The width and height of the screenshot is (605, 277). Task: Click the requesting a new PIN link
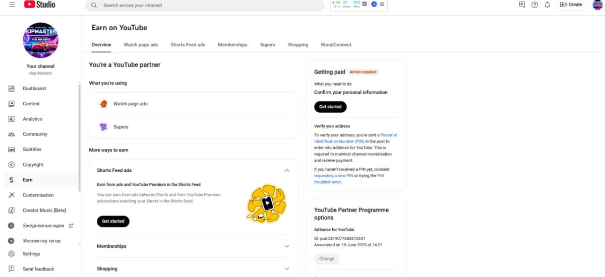click(334, 176)
